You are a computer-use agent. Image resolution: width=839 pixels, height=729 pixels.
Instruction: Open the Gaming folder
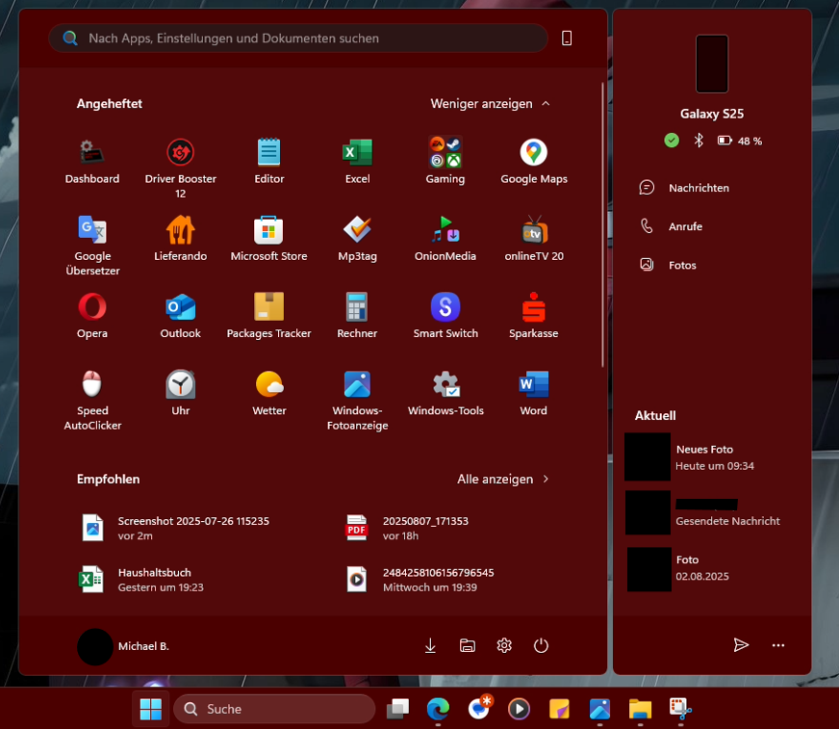click(x=445, y=162)
